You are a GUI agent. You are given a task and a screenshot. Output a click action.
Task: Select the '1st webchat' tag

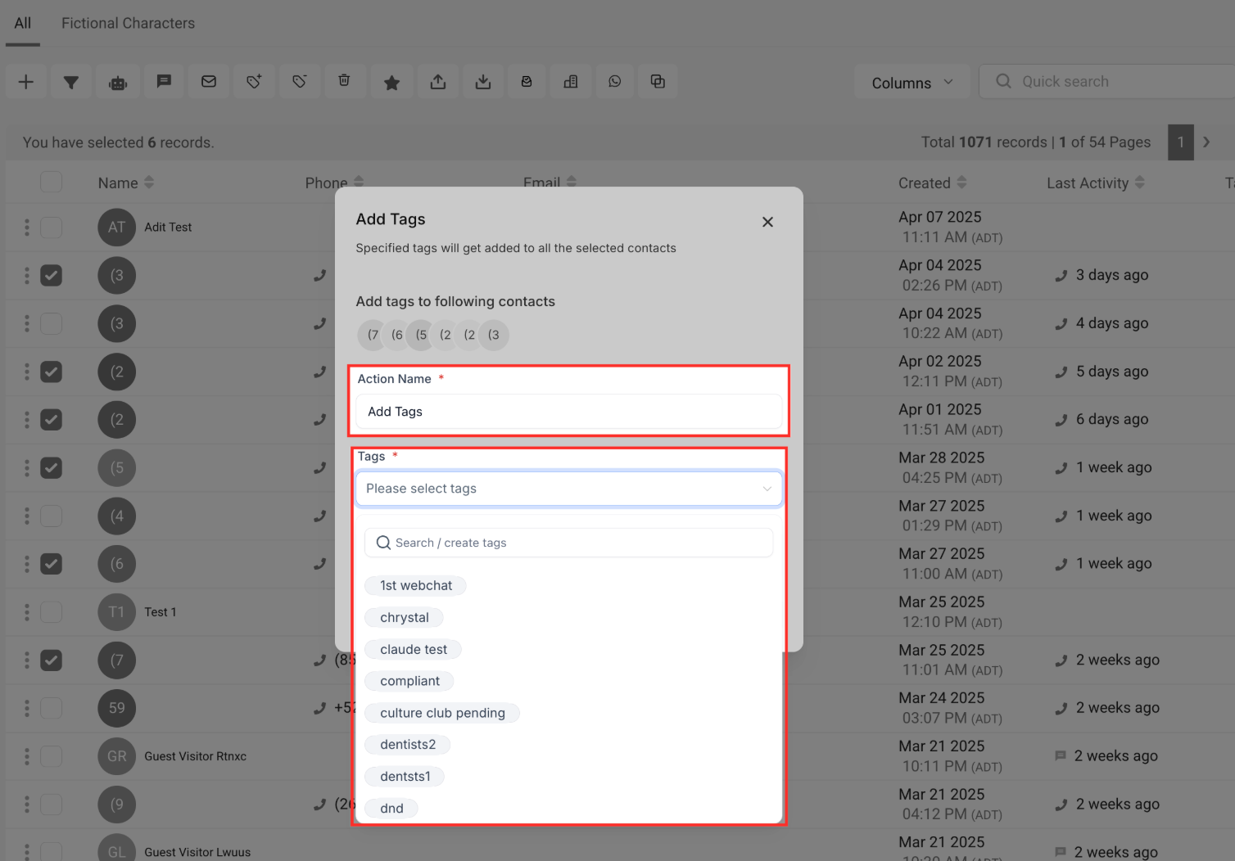click(x=415, y=585)
